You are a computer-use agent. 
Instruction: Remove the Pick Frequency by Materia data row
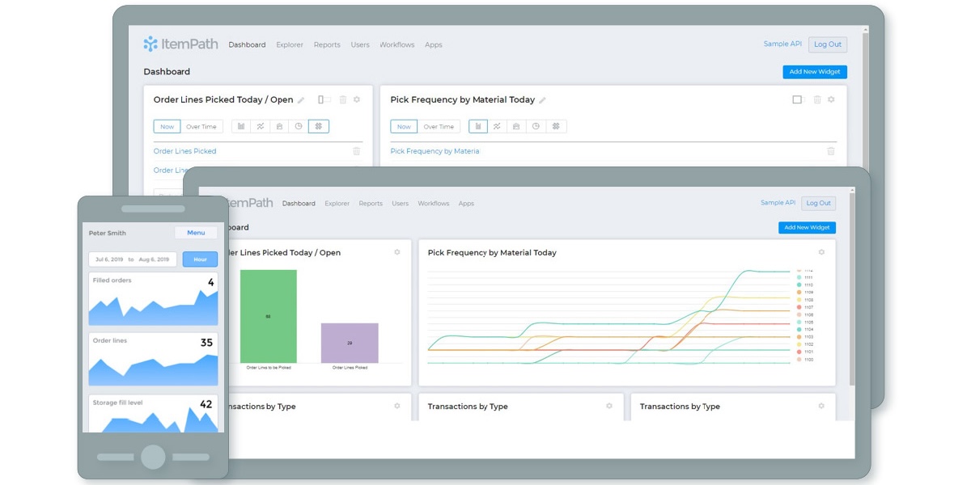(831, 151)
